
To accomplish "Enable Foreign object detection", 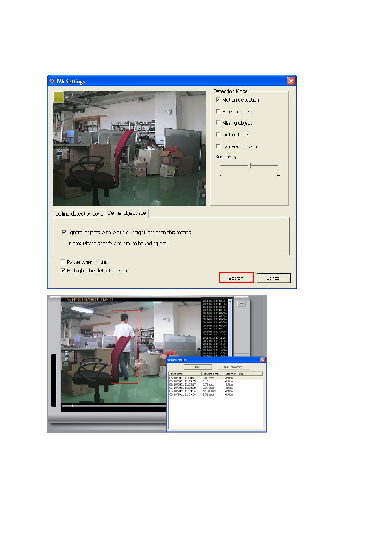I will tap(218, 111).
